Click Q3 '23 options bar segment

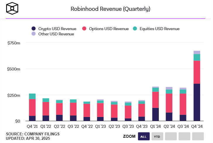(x=128, y=112)
